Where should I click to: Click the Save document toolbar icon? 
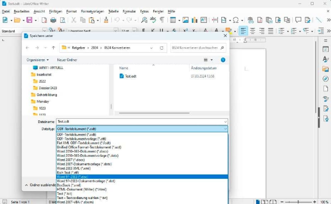click(29, 20)
